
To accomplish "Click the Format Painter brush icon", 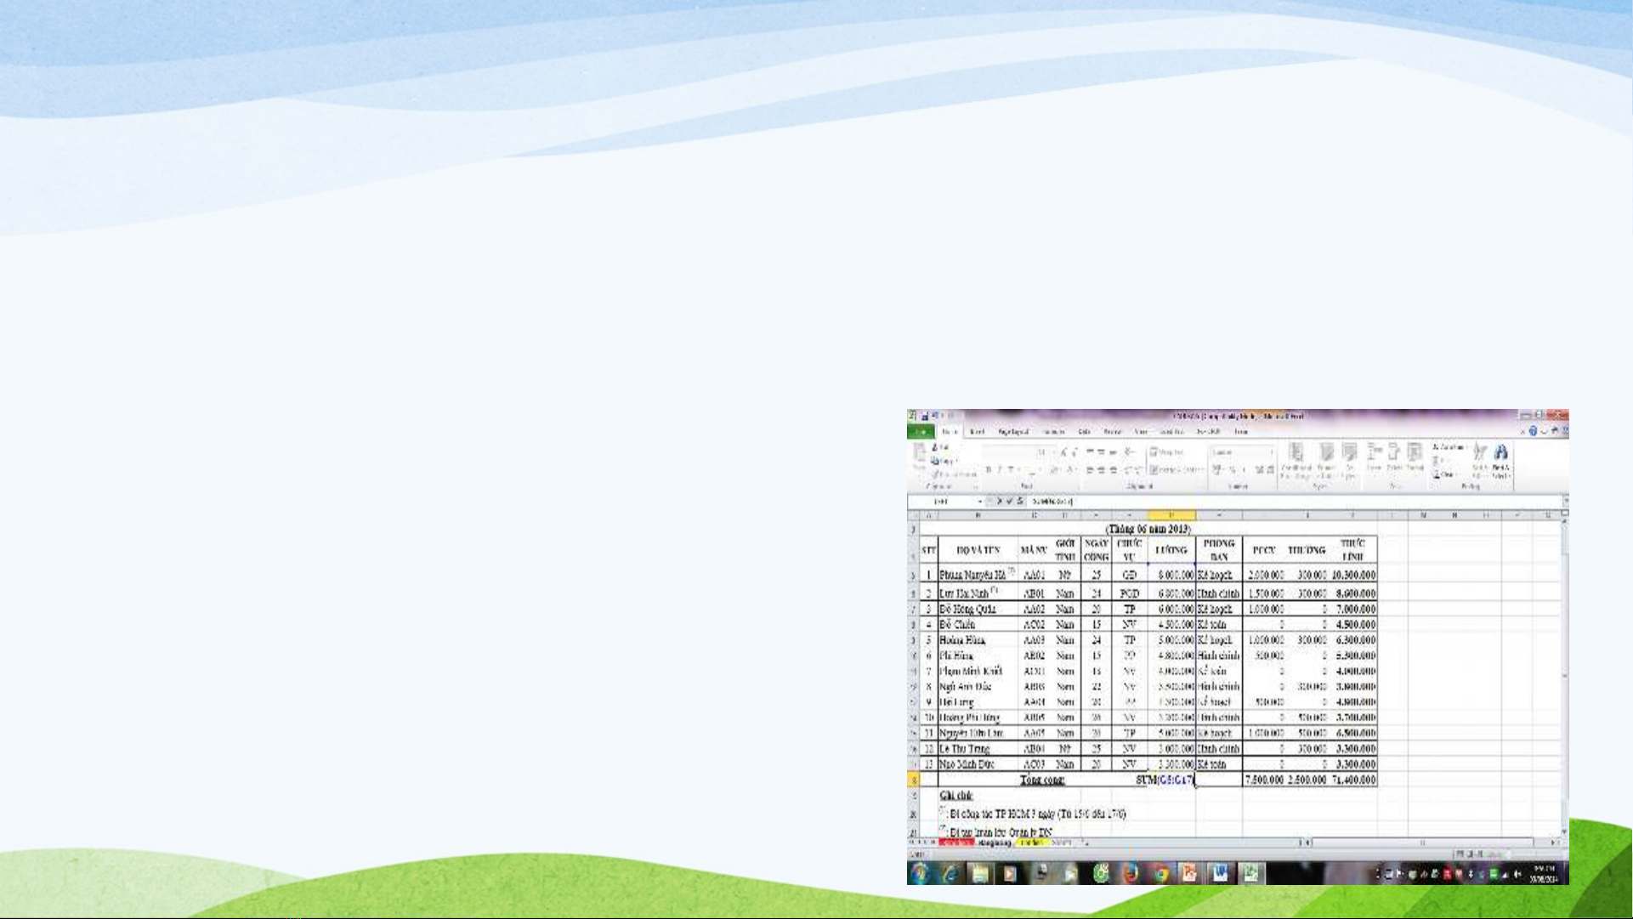I will tap(936, 474).
